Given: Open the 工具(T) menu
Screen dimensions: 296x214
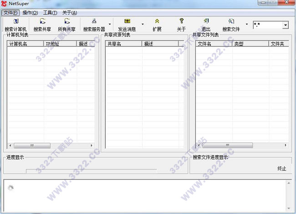Looking at the screenshot, I should 50,13.
